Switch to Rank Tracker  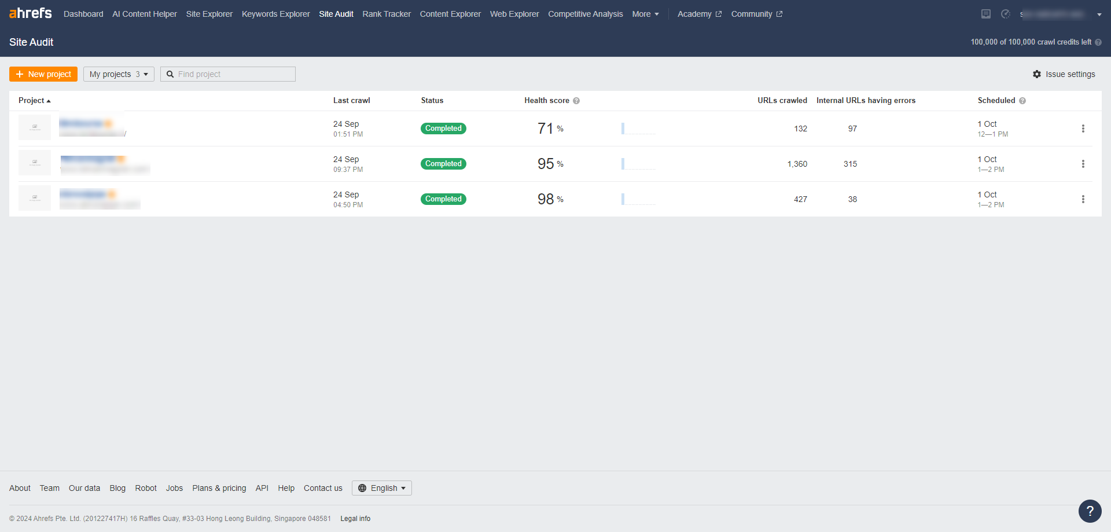[x=386, y=14]
